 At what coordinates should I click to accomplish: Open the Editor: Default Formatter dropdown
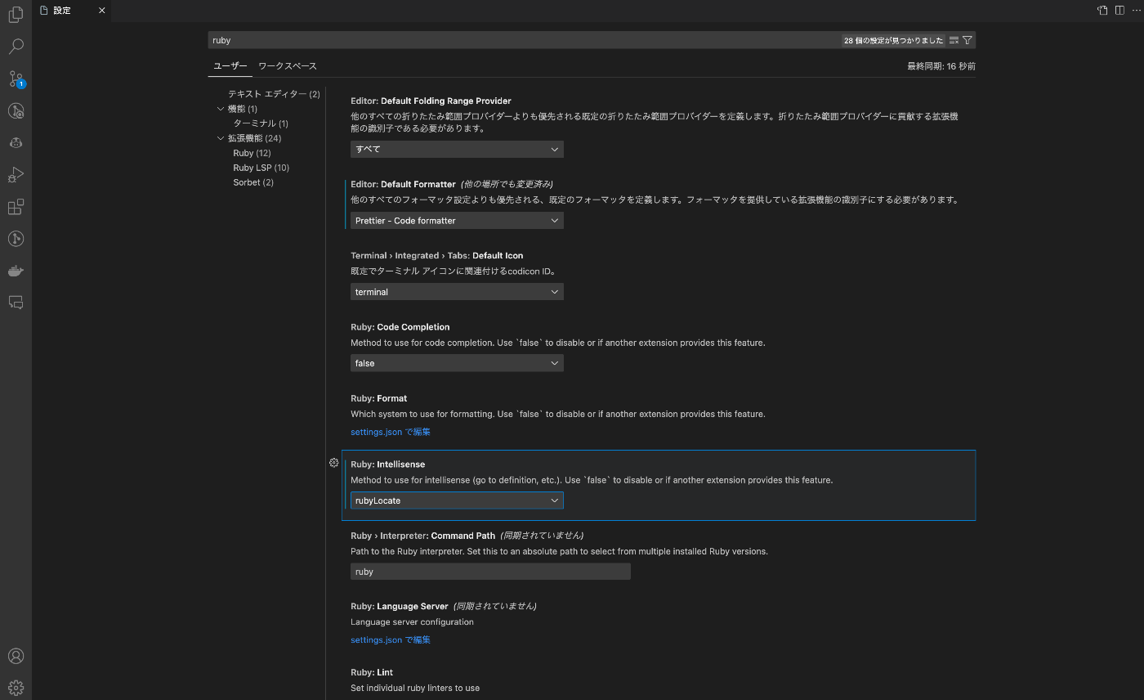tap(456, 220)
